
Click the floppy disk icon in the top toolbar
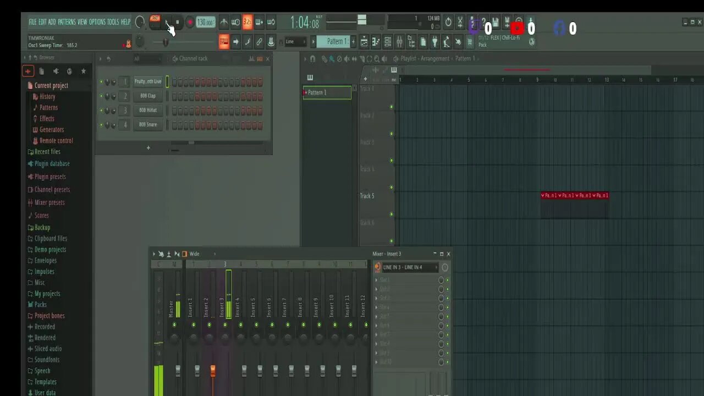[495, 23]
